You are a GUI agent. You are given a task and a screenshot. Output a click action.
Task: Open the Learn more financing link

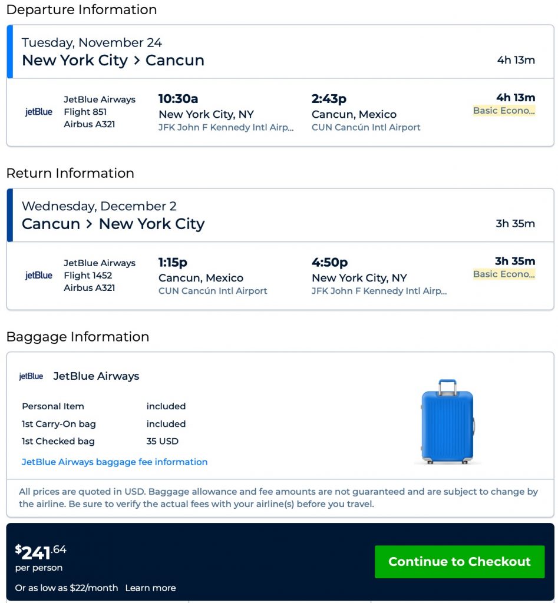(150, 588)
